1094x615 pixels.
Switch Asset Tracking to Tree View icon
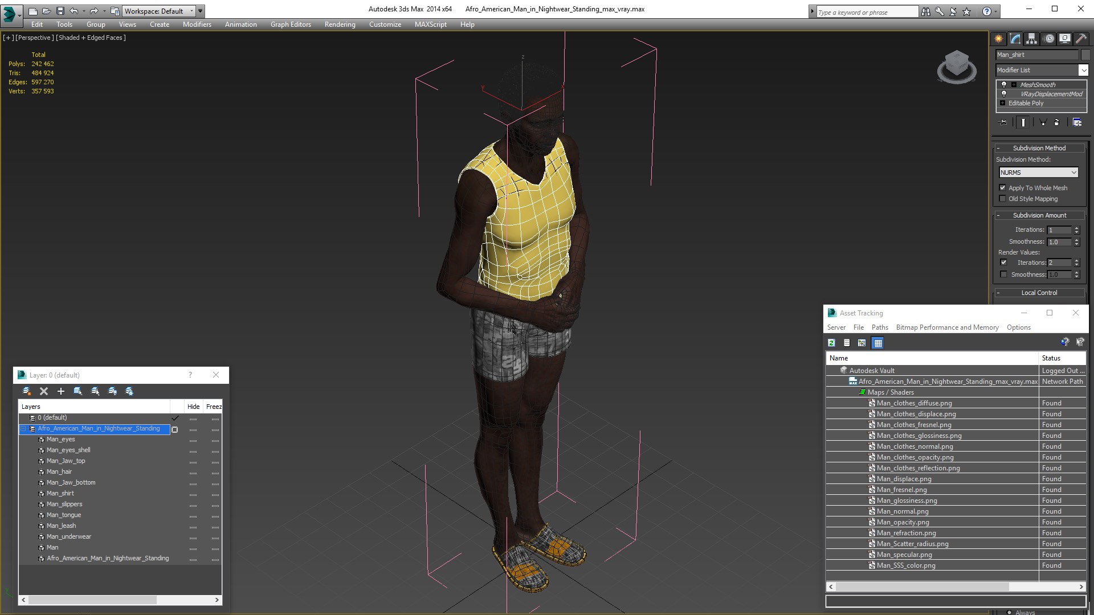[862, 343]
